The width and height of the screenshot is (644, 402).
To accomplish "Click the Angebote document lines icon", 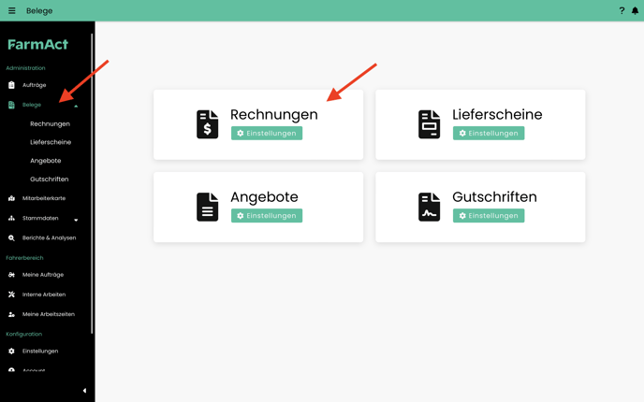I will (208, 207).
